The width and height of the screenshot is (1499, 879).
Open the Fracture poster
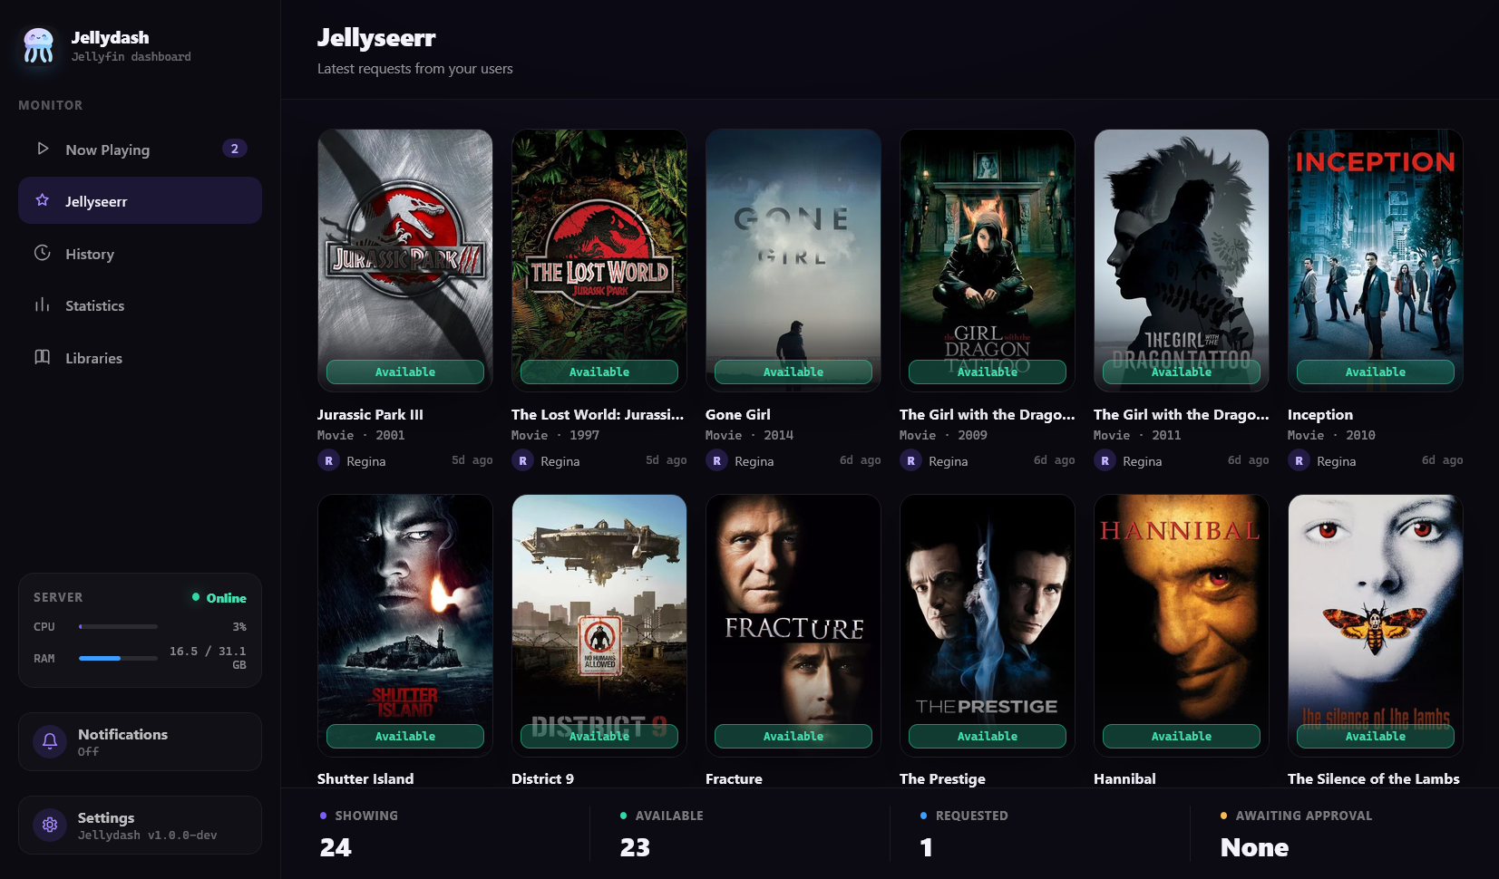click(793, 625)
